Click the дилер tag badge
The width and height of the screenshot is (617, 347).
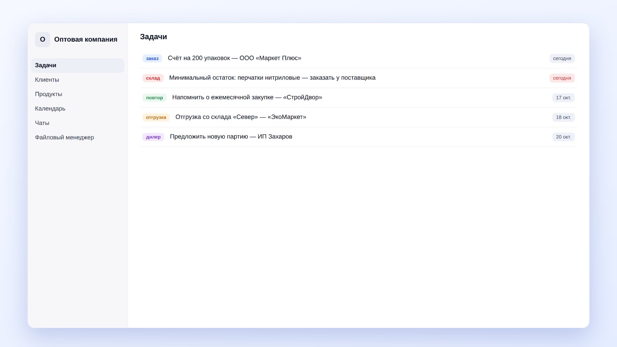(x=153, y=137)
